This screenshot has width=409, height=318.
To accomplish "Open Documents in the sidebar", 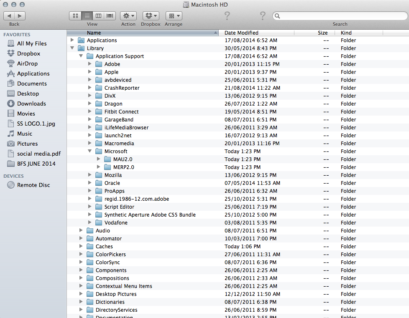I will 32,83.
